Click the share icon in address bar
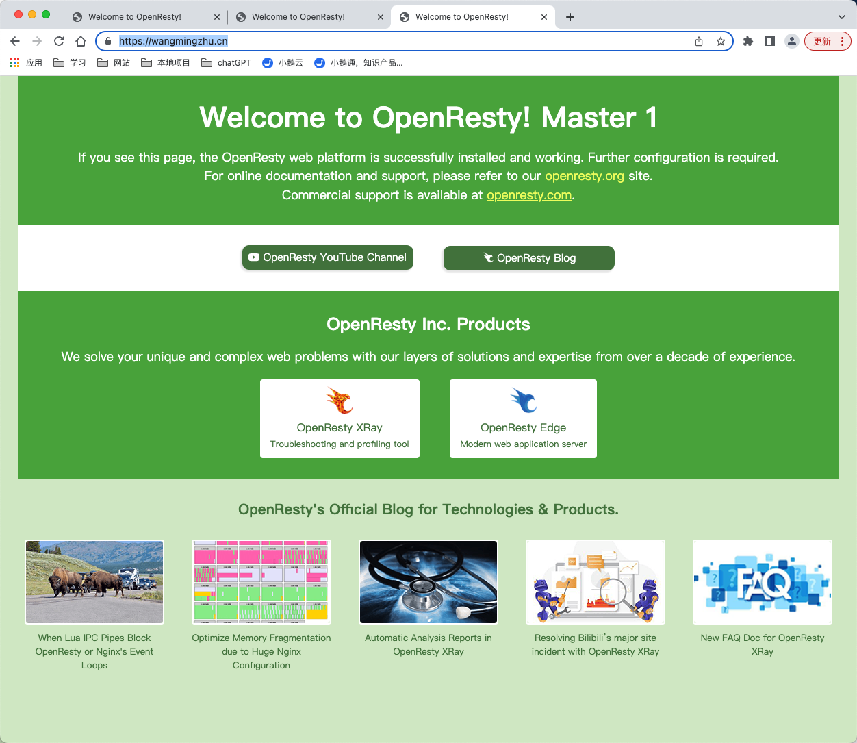The width and height of the screenshot is (857, 743). click(699, 41)
